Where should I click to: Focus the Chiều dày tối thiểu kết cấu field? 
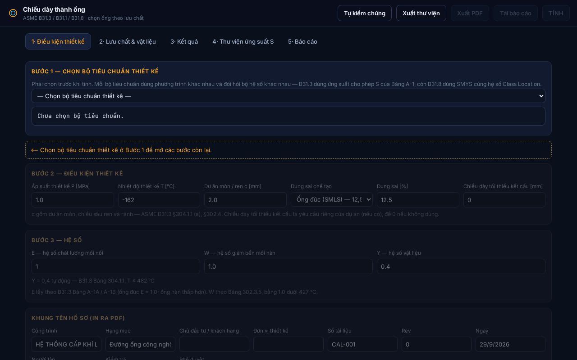pyautogui.click(x=504, y=200)
